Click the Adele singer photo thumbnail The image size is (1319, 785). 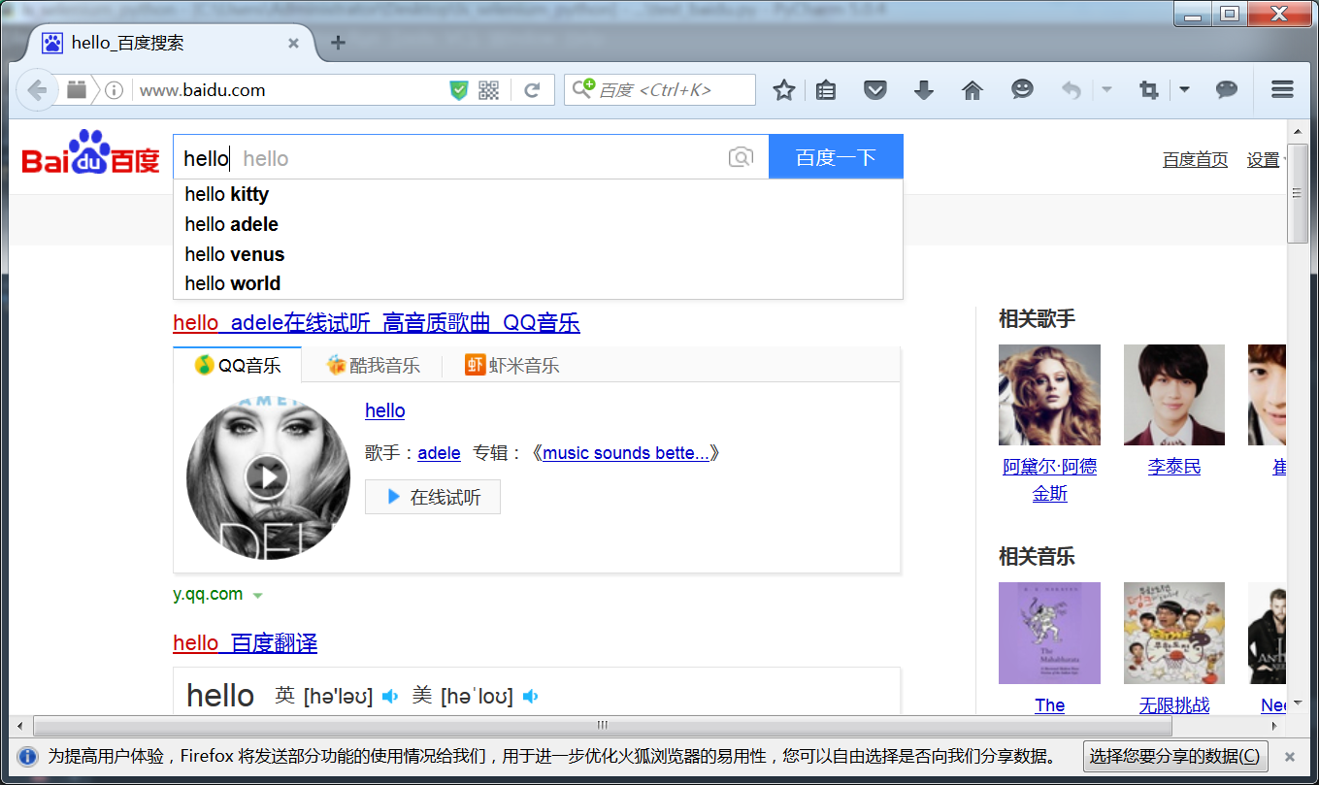coord(1049,395)
